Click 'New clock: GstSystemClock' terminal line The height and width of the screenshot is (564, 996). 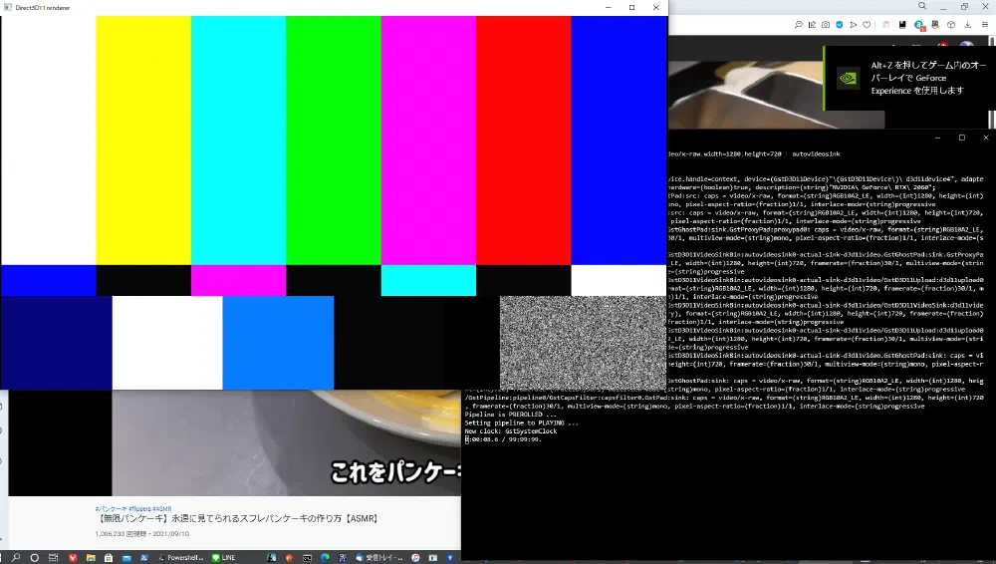coord(511,431)
